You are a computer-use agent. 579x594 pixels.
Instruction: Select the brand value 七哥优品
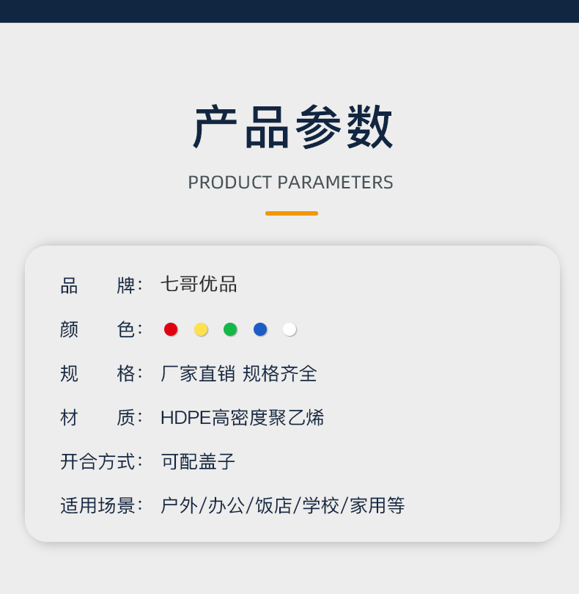(x=199, y=285)
